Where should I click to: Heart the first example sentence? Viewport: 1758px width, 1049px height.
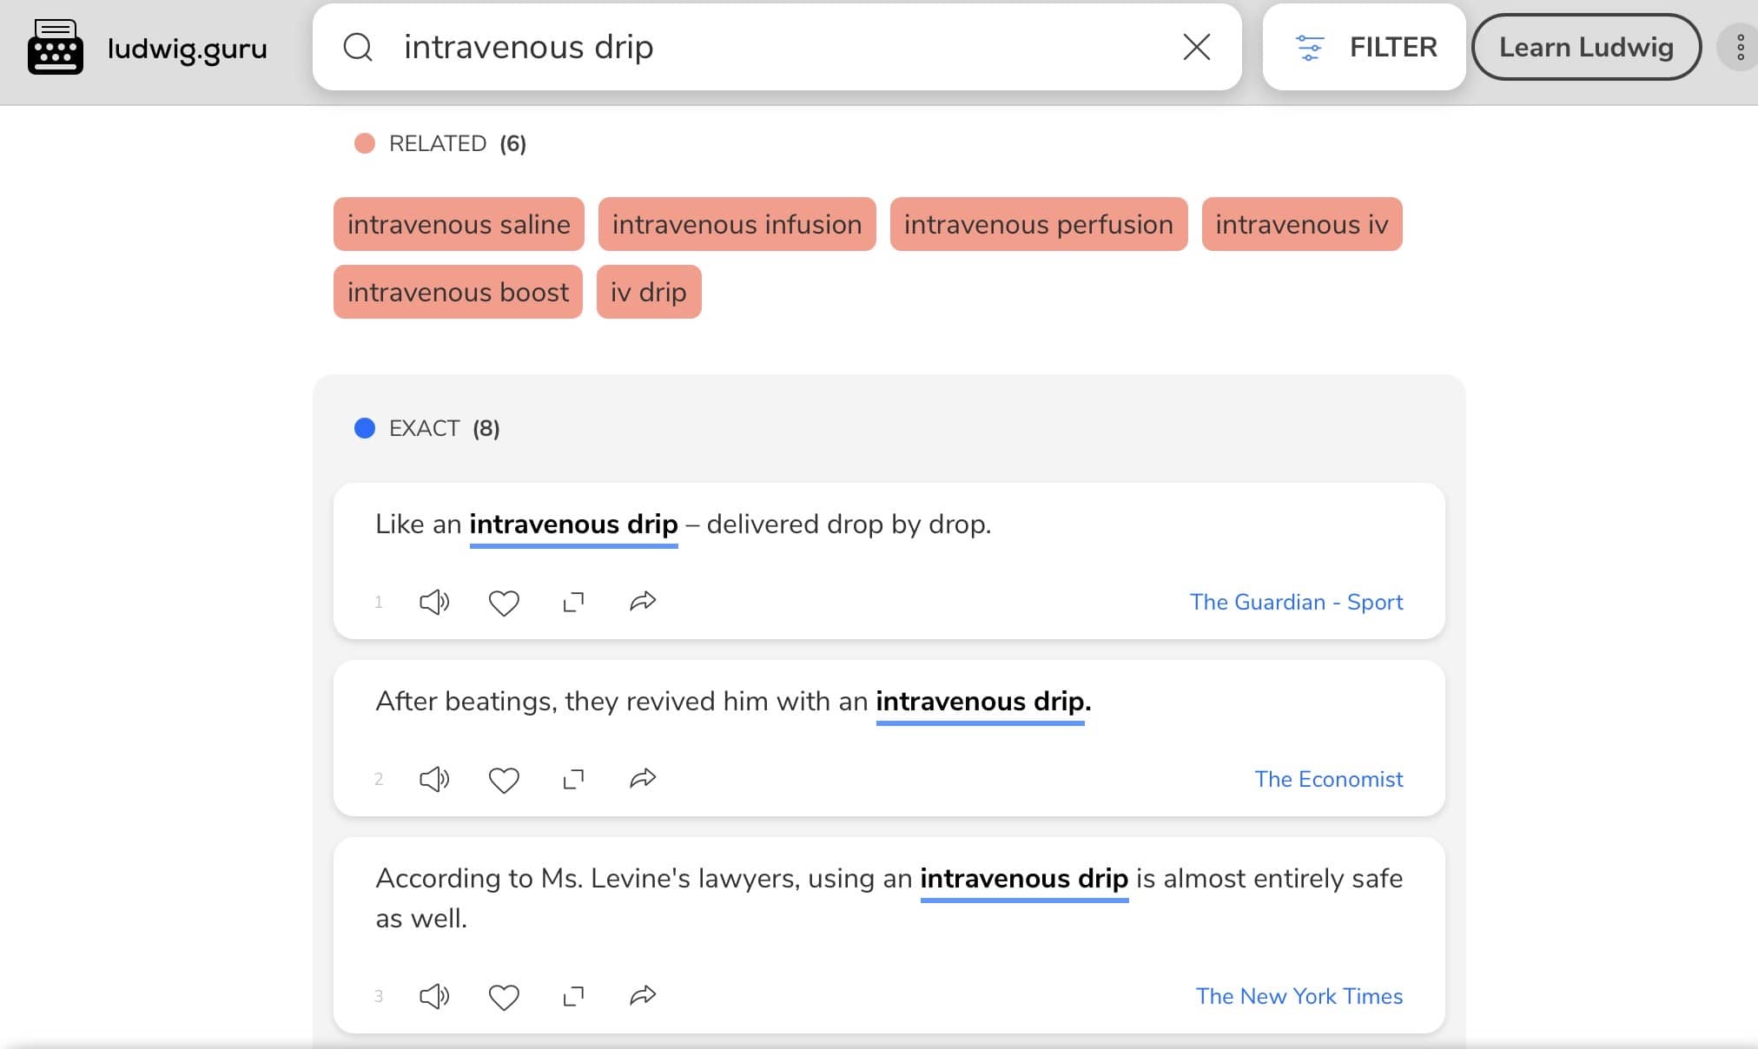coord(504,603)
